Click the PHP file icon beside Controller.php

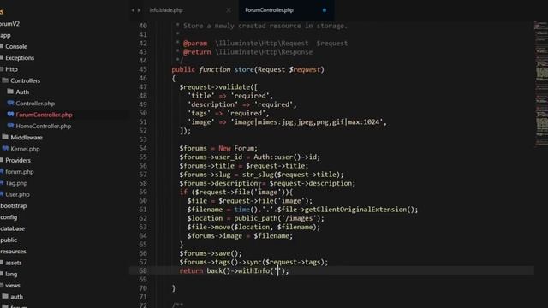click(x=10, y=103)
